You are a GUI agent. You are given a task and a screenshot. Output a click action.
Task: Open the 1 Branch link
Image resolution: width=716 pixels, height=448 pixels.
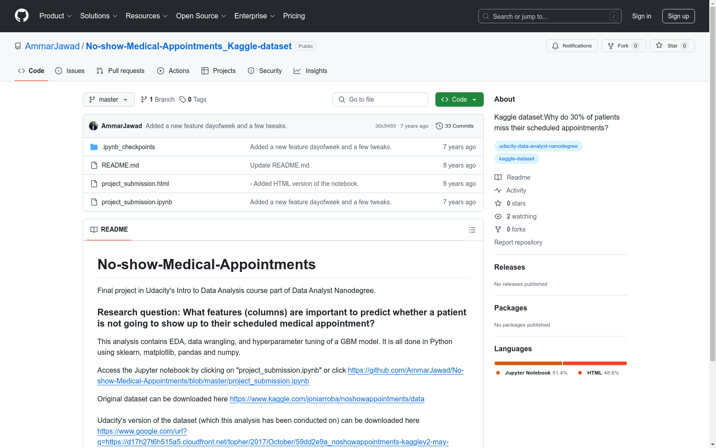158,99
